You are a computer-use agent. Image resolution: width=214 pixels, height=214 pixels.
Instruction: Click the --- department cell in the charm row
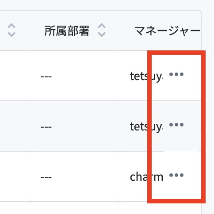click(46, 177)
